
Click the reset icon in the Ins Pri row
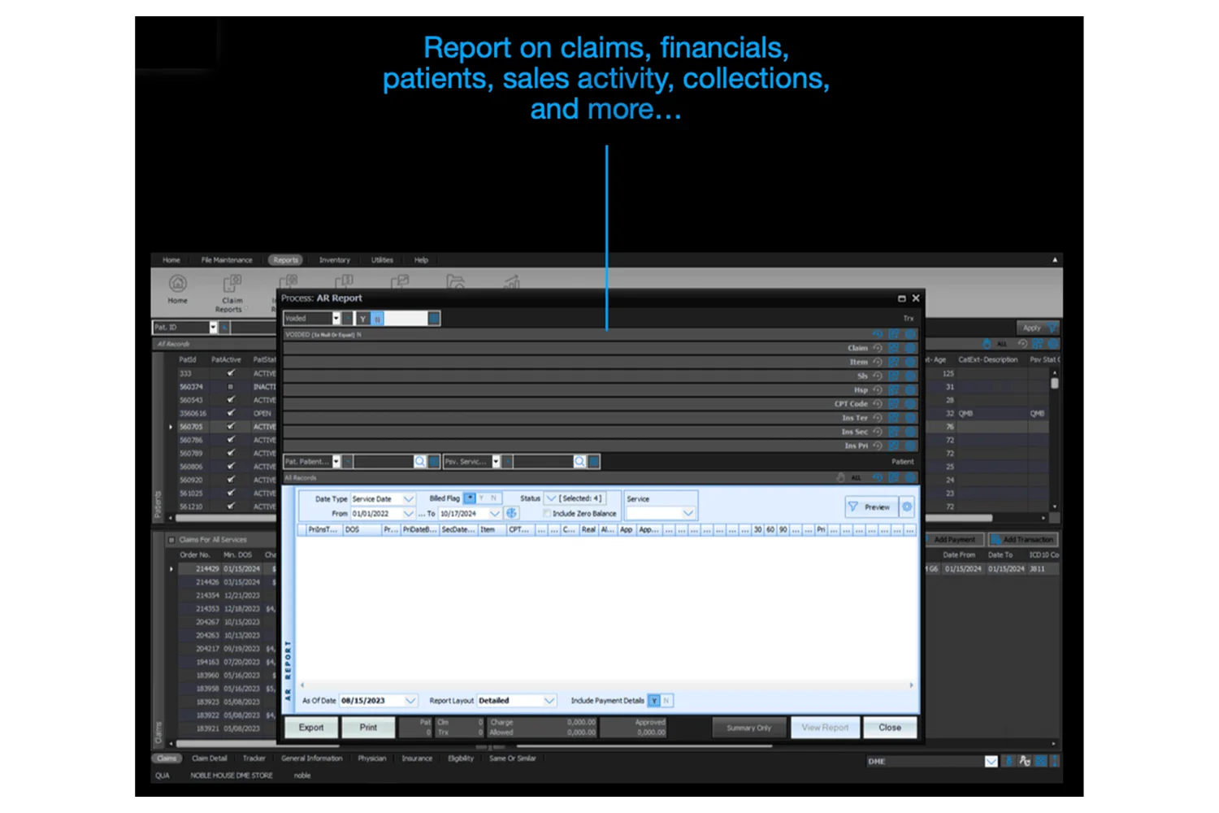point(877,446)
